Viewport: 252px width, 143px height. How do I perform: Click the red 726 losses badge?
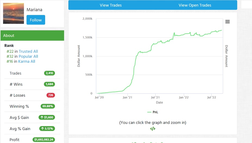point(51,95)
